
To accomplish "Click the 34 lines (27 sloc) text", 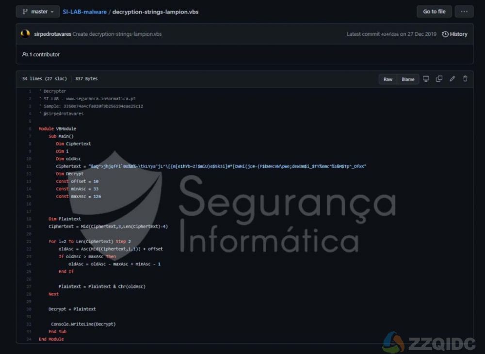I will [45, 78].
